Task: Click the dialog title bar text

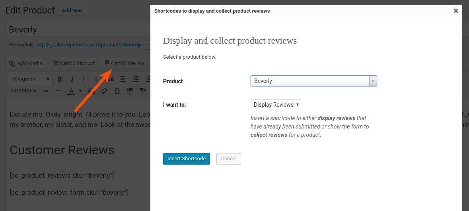Action: coord(212,11)
